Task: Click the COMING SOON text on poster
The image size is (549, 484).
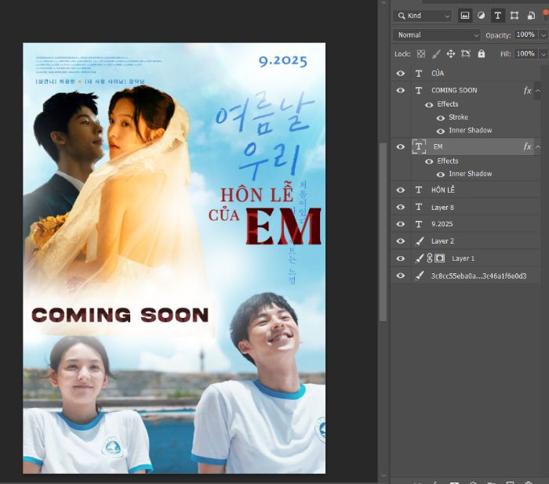Action: (x=120, y=315)
